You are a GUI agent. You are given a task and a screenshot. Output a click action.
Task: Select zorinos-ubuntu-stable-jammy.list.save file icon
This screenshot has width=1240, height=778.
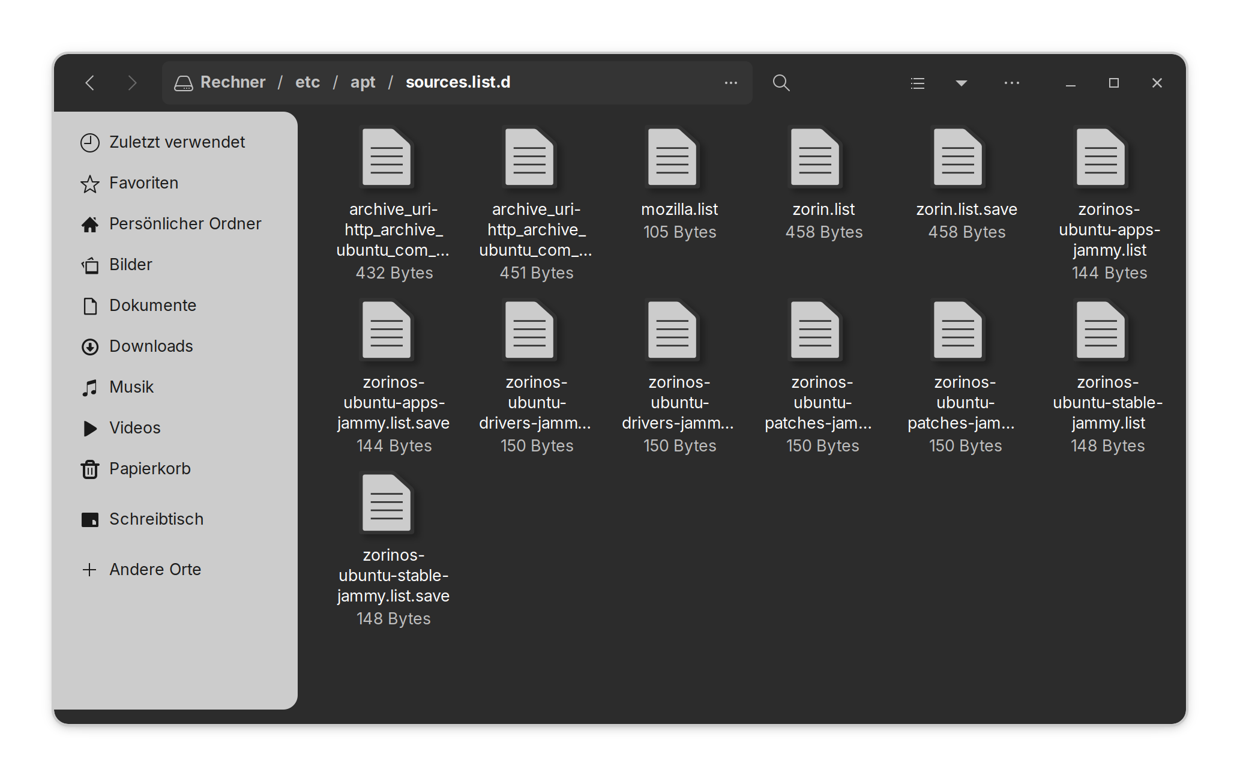(x=387, y=503)
